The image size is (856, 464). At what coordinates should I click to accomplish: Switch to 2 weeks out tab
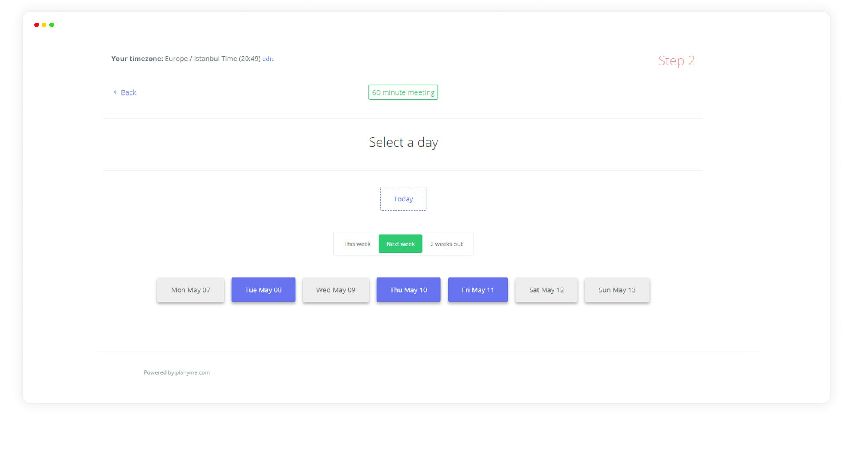446,244
